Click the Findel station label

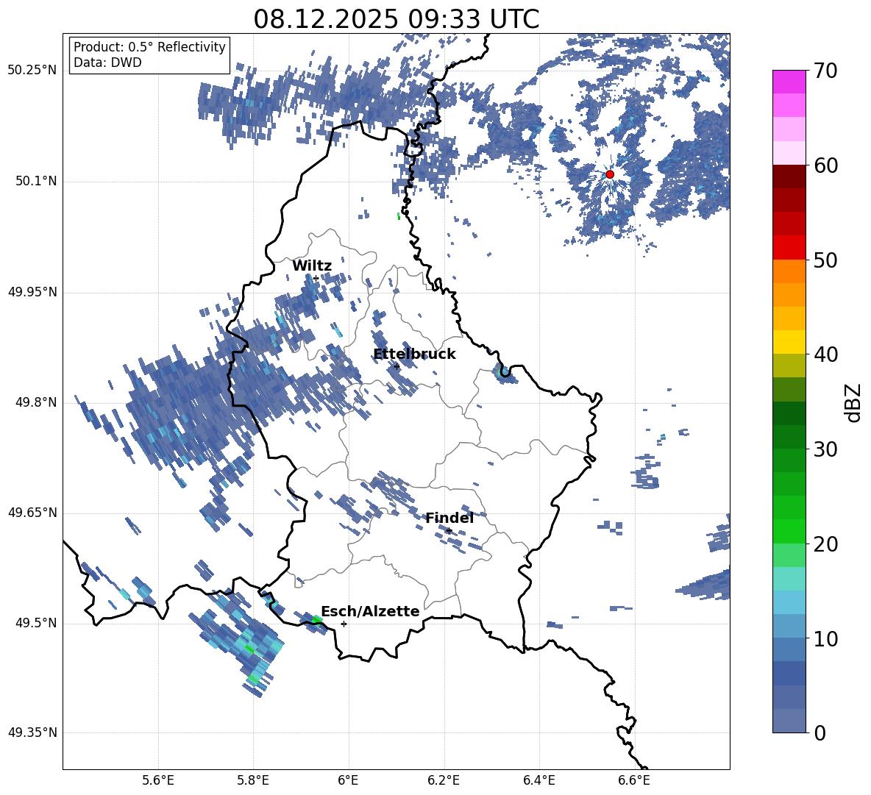point(449,518)
